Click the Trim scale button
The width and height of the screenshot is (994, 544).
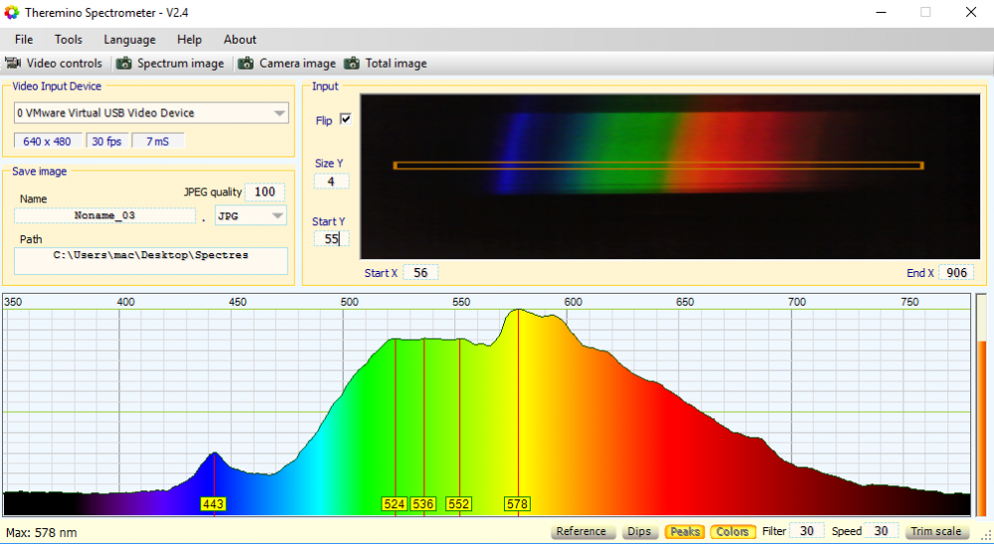coord(936,532)
